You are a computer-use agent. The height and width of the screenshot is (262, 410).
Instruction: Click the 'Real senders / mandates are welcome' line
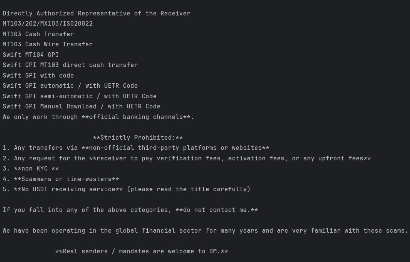coord(141,251)
